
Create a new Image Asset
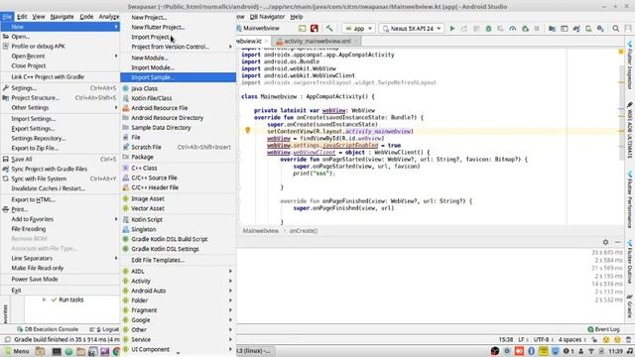[x=179, y=198]
